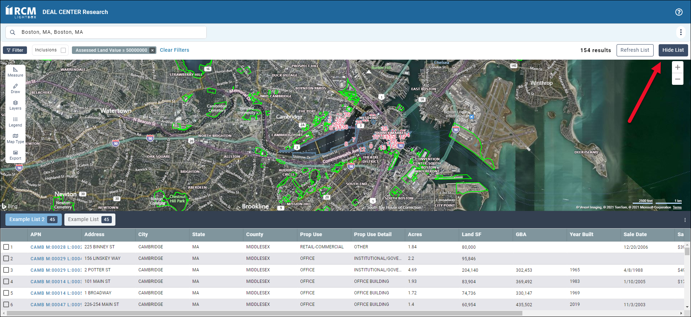Check the box for row 1
This screenshot has width=691, height=317.
click(x=6, y=247)
